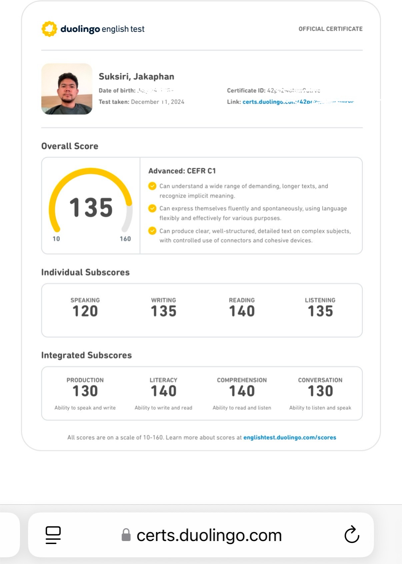The image size is (402, 564).
Task: Open the test taker profile photo
Action: click(x=67, y=89)
